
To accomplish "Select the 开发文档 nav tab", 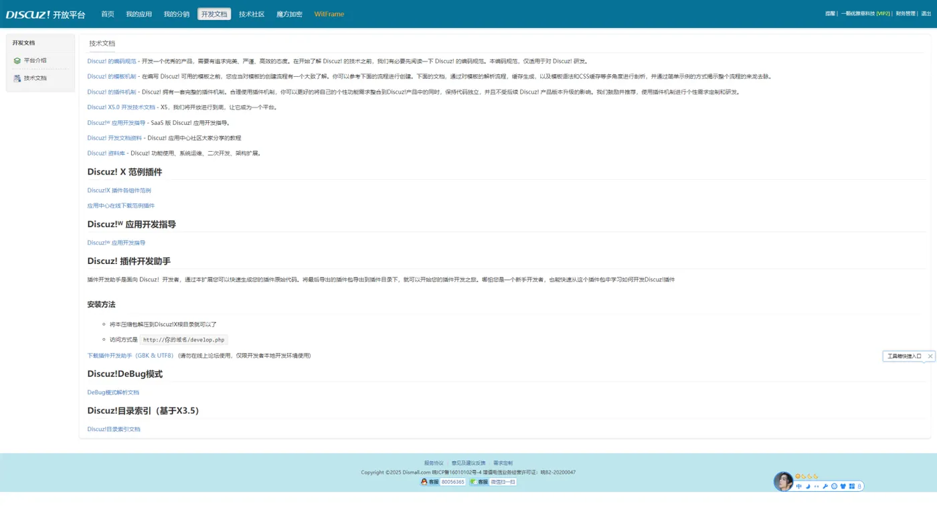I will pyautogui.click(x=214, y=14).
